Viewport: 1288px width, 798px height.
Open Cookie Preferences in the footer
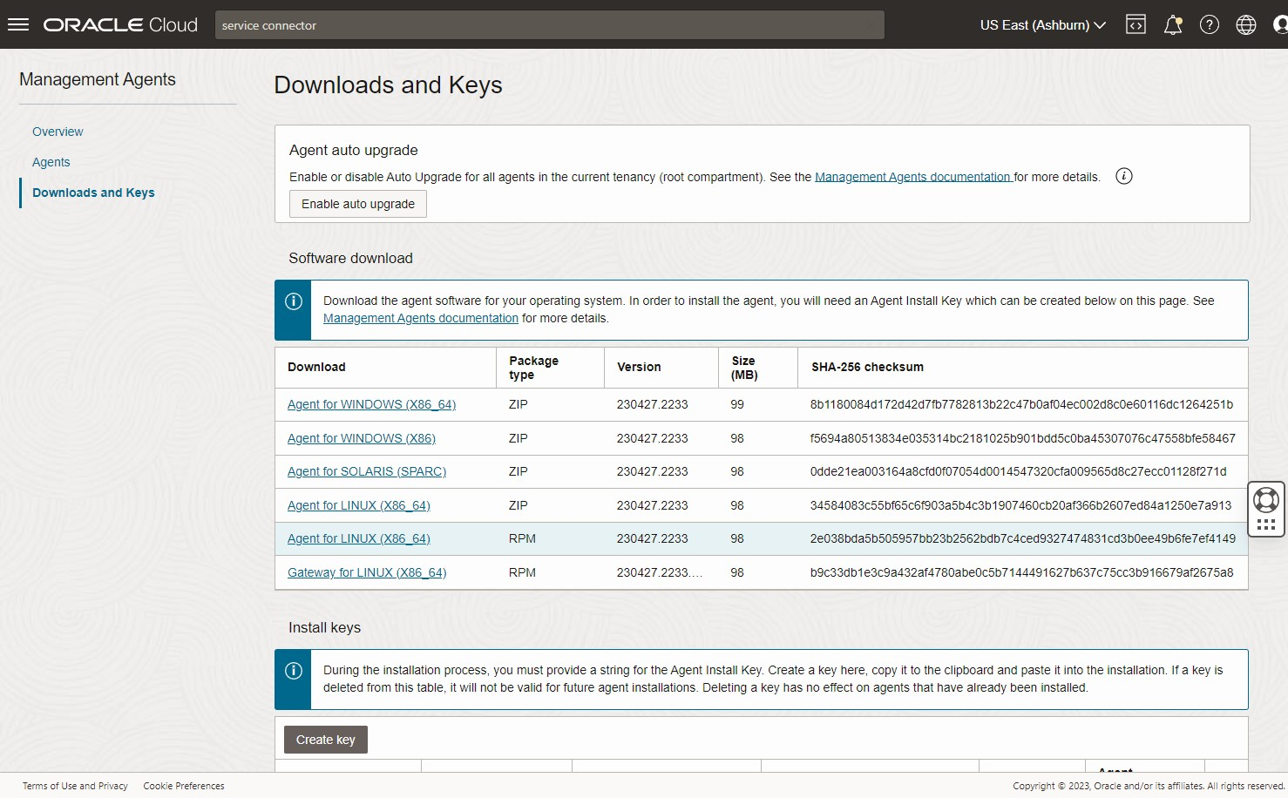[x=184, y=786]
